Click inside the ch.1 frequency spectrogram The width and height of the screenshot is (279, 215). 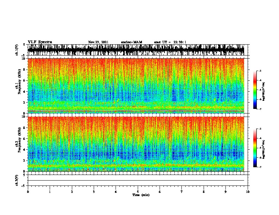(x=136, y=86)
